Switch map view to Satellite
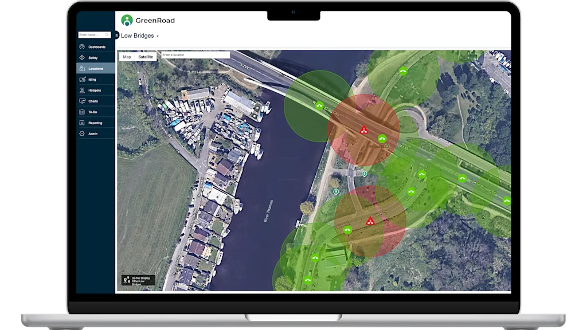The width and height of the screenshot is (587, 330). [146, 57]
